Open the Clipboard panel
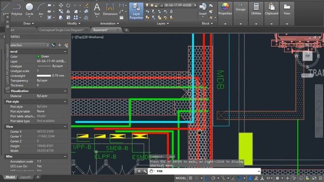324x182 pixels. tap(271, 9)
